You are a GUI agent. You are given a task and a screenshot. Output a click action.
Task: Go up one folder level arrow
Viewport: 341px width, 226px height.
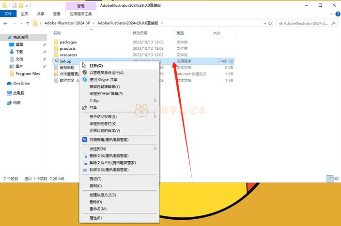(x=28, y=23)
